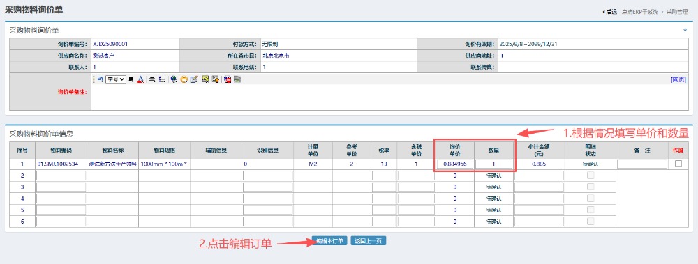Screen dimensions: 698x264
Task: Click the 返回上一页 button
Action: click(x=368, y=241)
